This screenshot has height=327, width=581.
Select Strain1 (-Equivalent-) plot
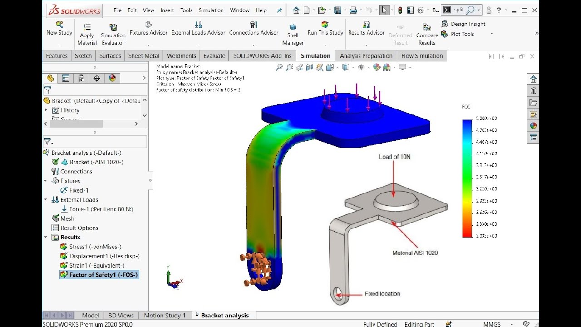92,265
